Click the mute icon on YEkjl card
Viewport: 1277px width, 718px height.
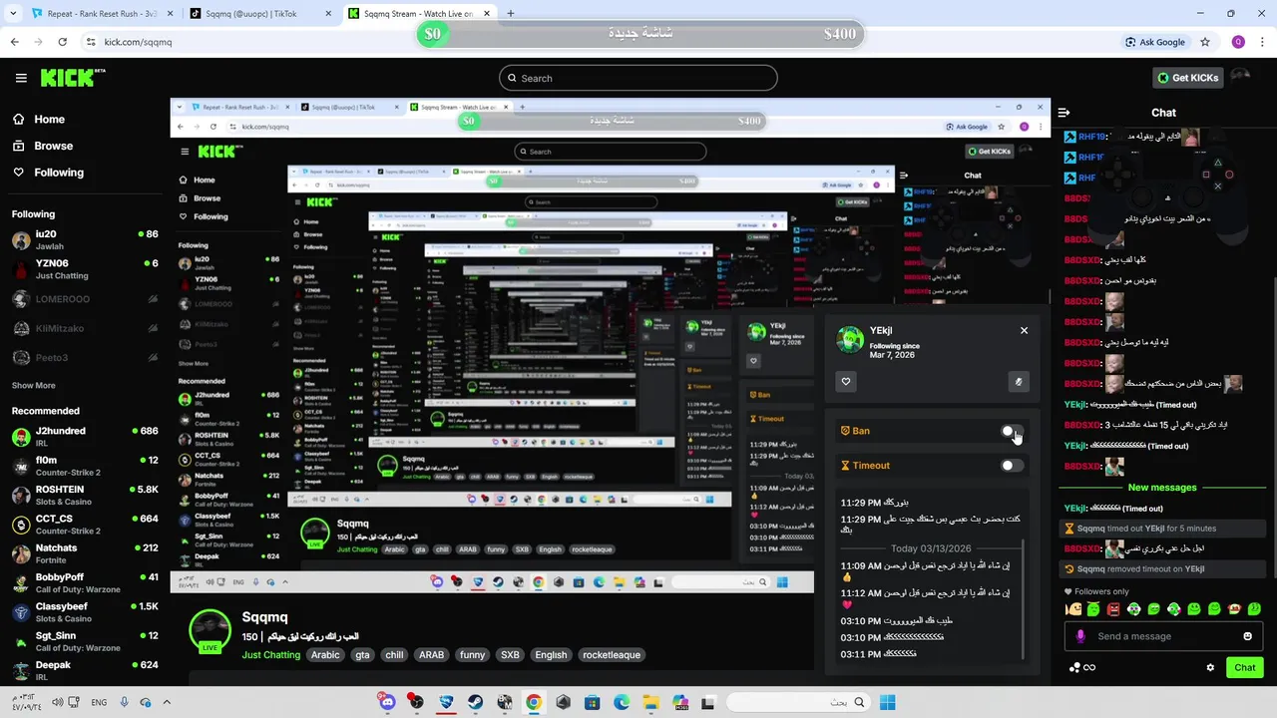[1019, 381]
